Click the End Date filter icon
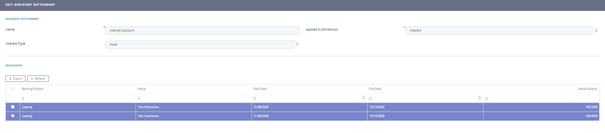The image size is (605, 133). [370, 99]
